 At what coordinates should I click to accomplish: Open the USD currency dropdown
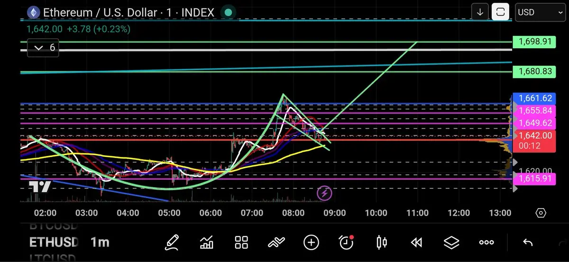click(x=540, y=12)
